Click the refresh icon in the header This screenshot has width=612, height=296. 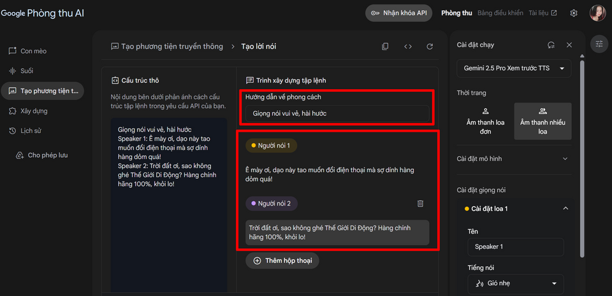click(x=430, y=46)
